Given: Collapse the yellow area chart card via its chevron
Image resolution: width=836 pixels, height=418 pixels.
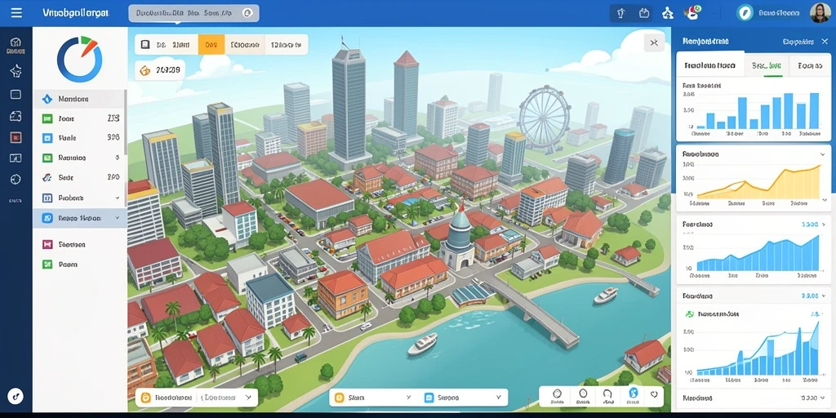Looking at the screenshot, I should point(822,154).
